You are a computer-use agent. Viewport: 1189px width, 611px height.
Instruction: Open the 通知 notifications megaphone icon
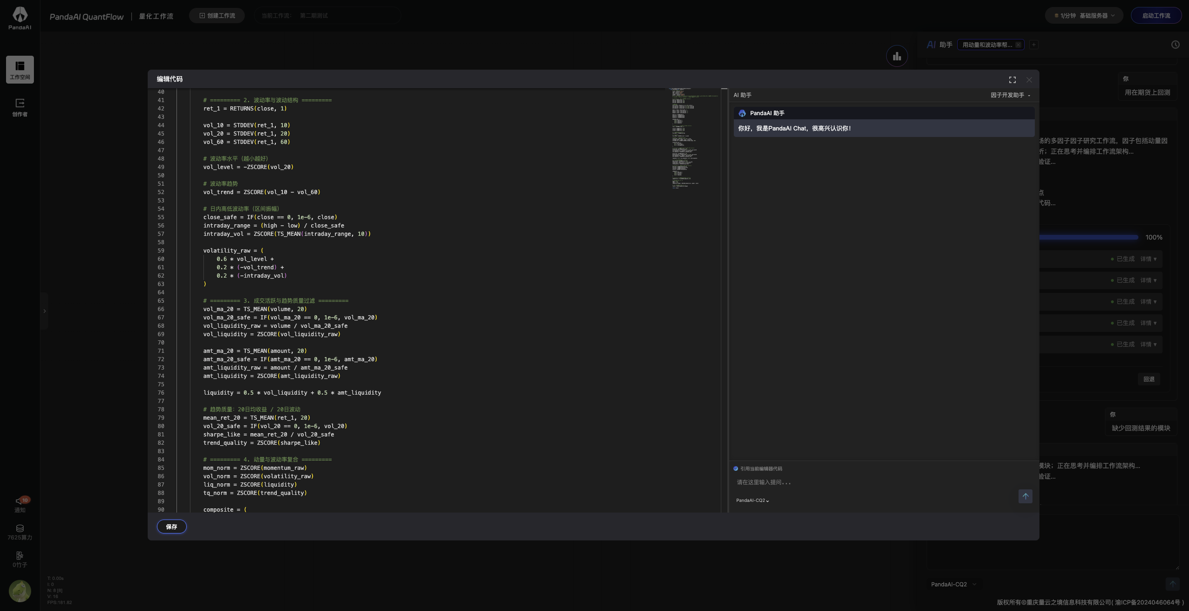(20, 501)
